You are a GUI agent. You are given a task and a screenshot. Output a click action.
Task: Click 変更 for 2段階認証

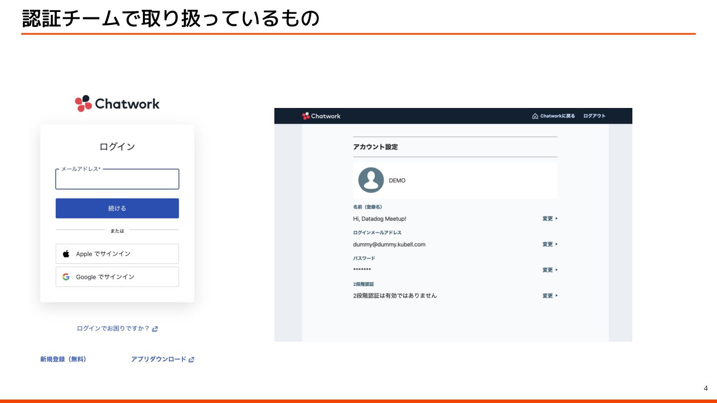click(x=550, y=296)
